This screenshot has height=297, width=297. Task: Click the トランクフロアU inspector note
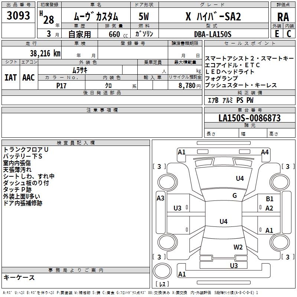coord(26,149)
